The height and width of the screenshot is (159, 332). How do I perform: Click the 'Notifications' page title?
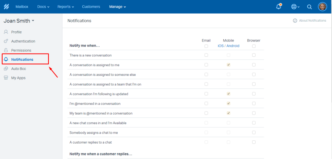pyautogui.click(x=79, y=21)
